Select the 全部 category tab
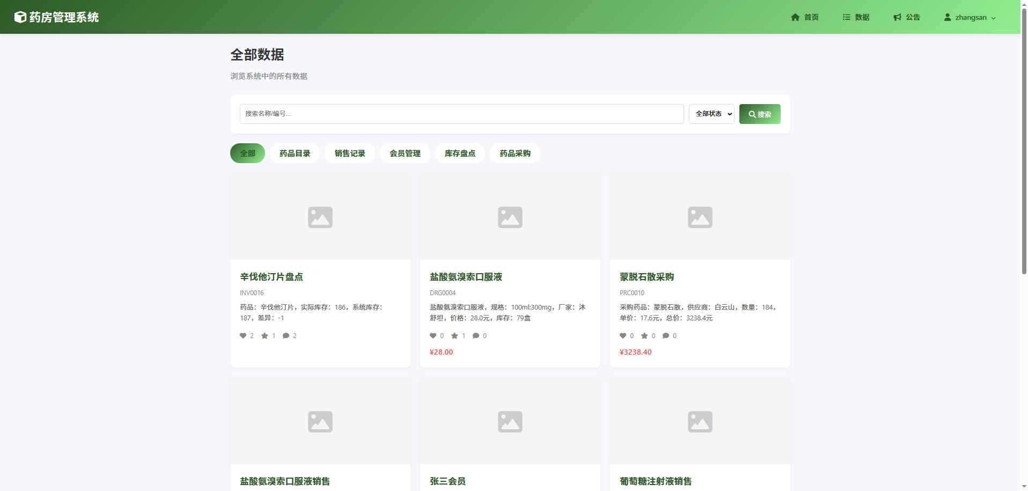 tap(247, 153)
